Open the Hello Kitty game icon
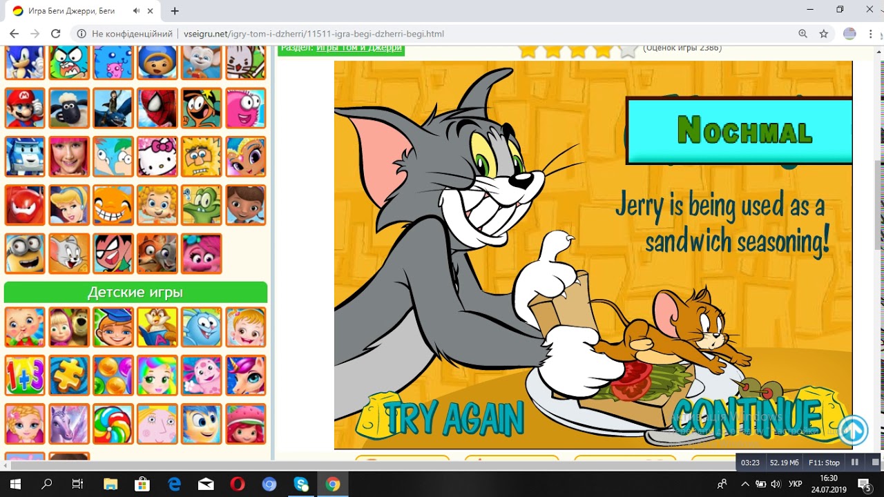Image resolution: width=884 pixels, height=497 pixels. coord(157,157)
